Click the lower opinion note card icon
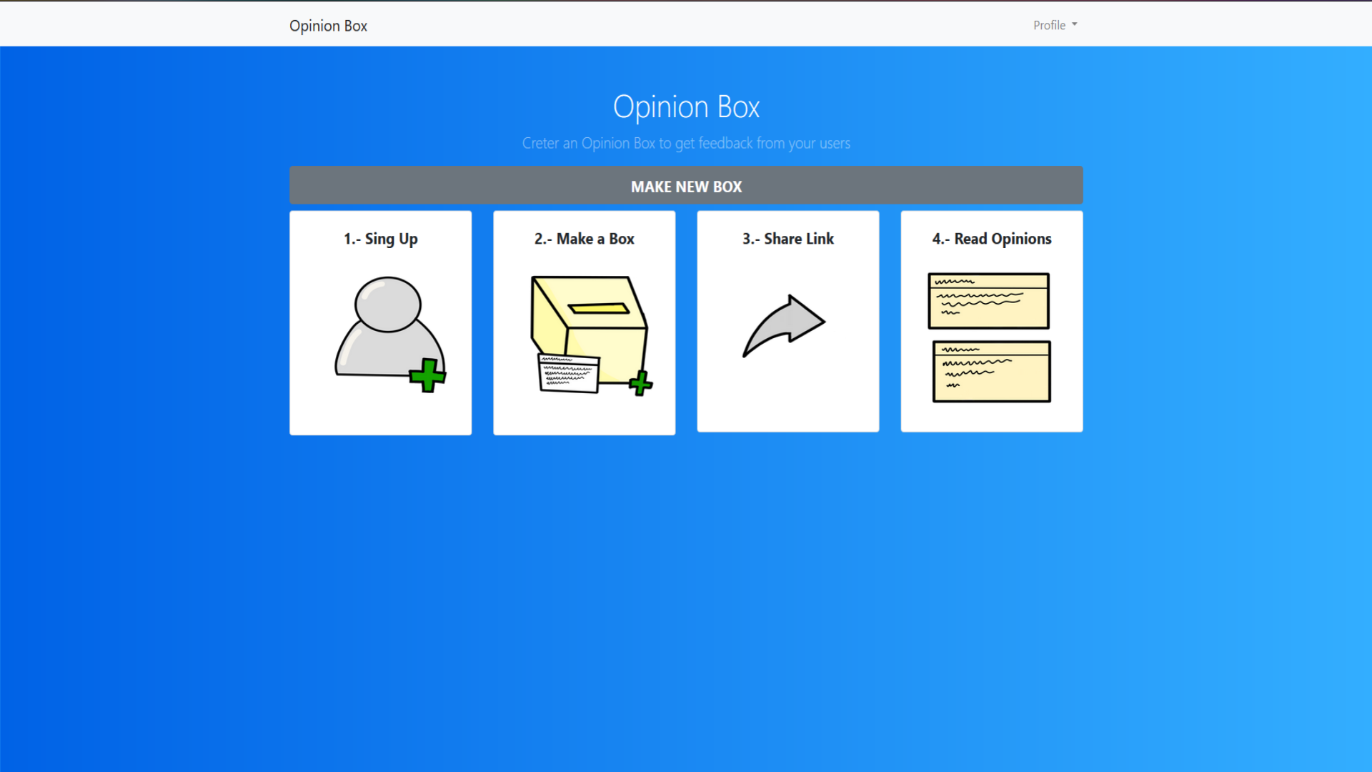The image size is (1372, 772). 991,371
